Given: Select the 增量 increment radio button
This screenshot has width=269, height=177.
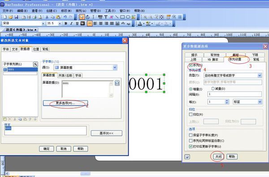Looking at the screenshot, I should pos(191,89).
